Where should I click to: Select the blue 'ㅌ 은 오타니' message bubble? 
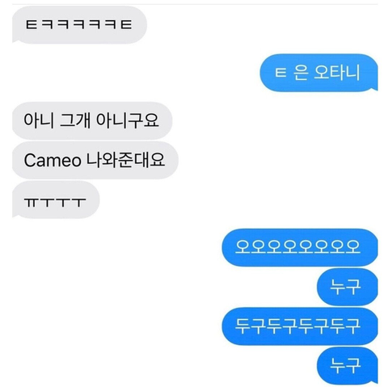click(x=318, y=73)
